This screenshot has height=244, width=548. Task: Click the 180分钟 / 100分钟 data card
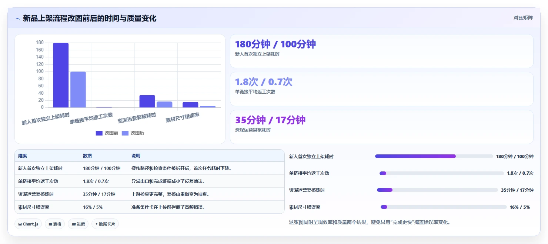[x=382, y=51]
